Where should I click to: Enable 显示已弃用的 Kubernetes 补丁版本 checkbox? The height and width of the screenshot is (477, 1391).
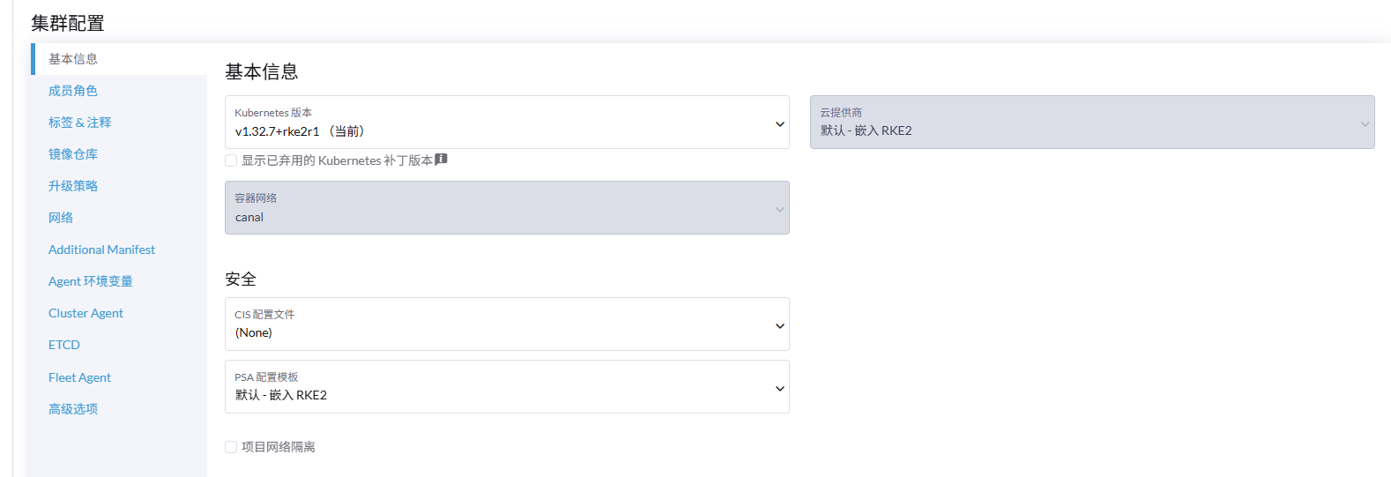[x=231, y=160]
